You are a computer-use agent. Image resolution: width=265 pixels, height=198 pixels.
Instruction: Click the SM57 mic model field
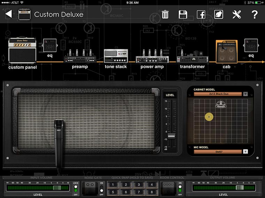pyautogui.click(x=218, y=152)
